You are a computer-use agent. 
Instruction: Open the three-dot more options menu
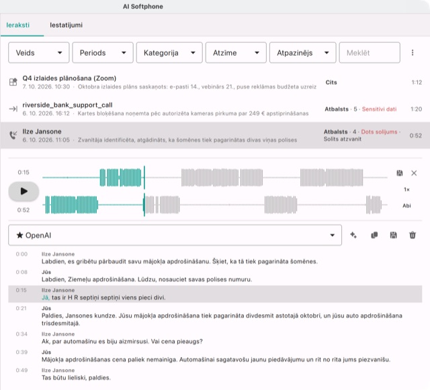(x=412, y=52)
